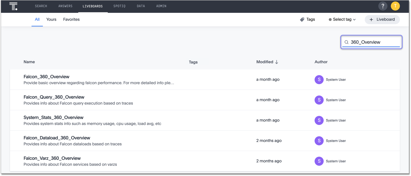The height and width of the screenshot is (176, 411).
Task: Click System User avatar on Falcon_Varz_360_Overview row
Action: [x=319, y=161]
